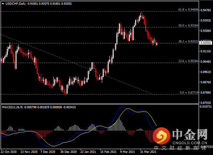The image size is (213, 155).
Task: Select the 0.93060 price axis value
Action: point(206,31)
